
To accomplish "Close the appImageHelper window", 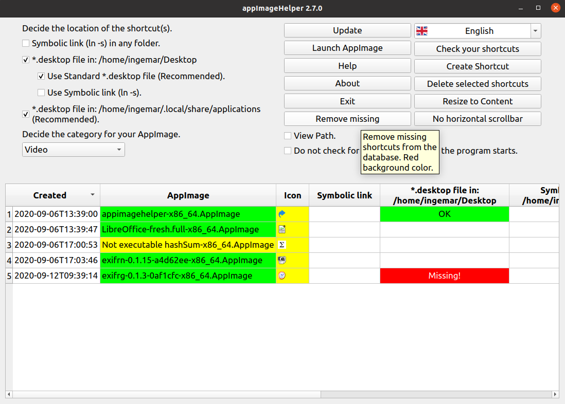I will click(555, 8).
